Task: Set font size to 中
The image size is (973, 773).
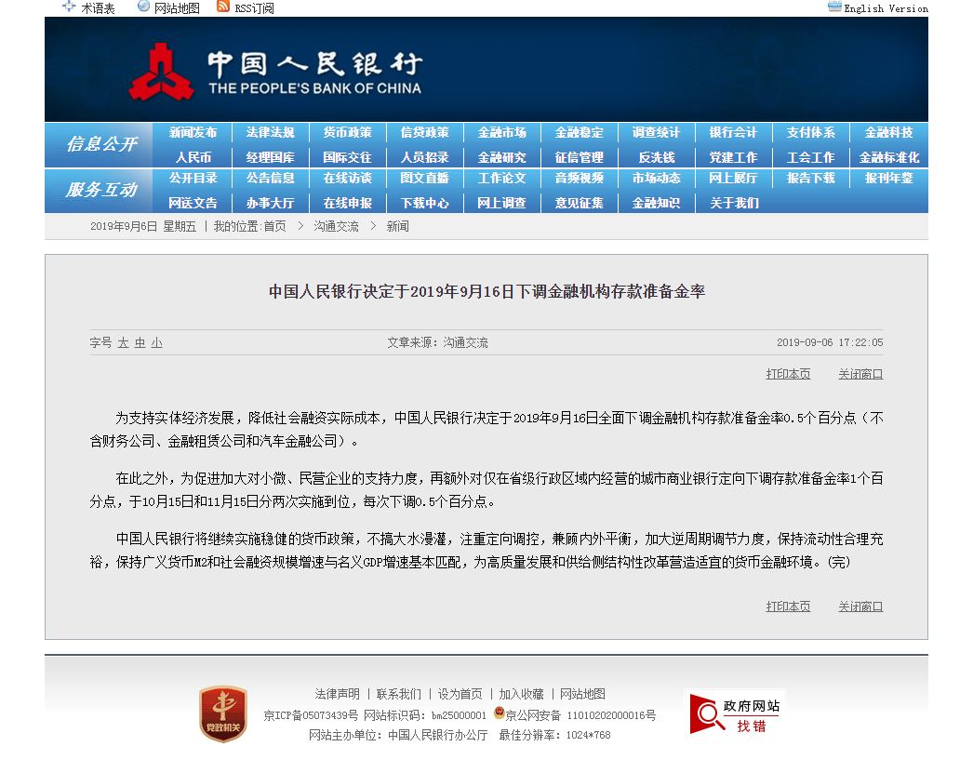Action: 140,342
